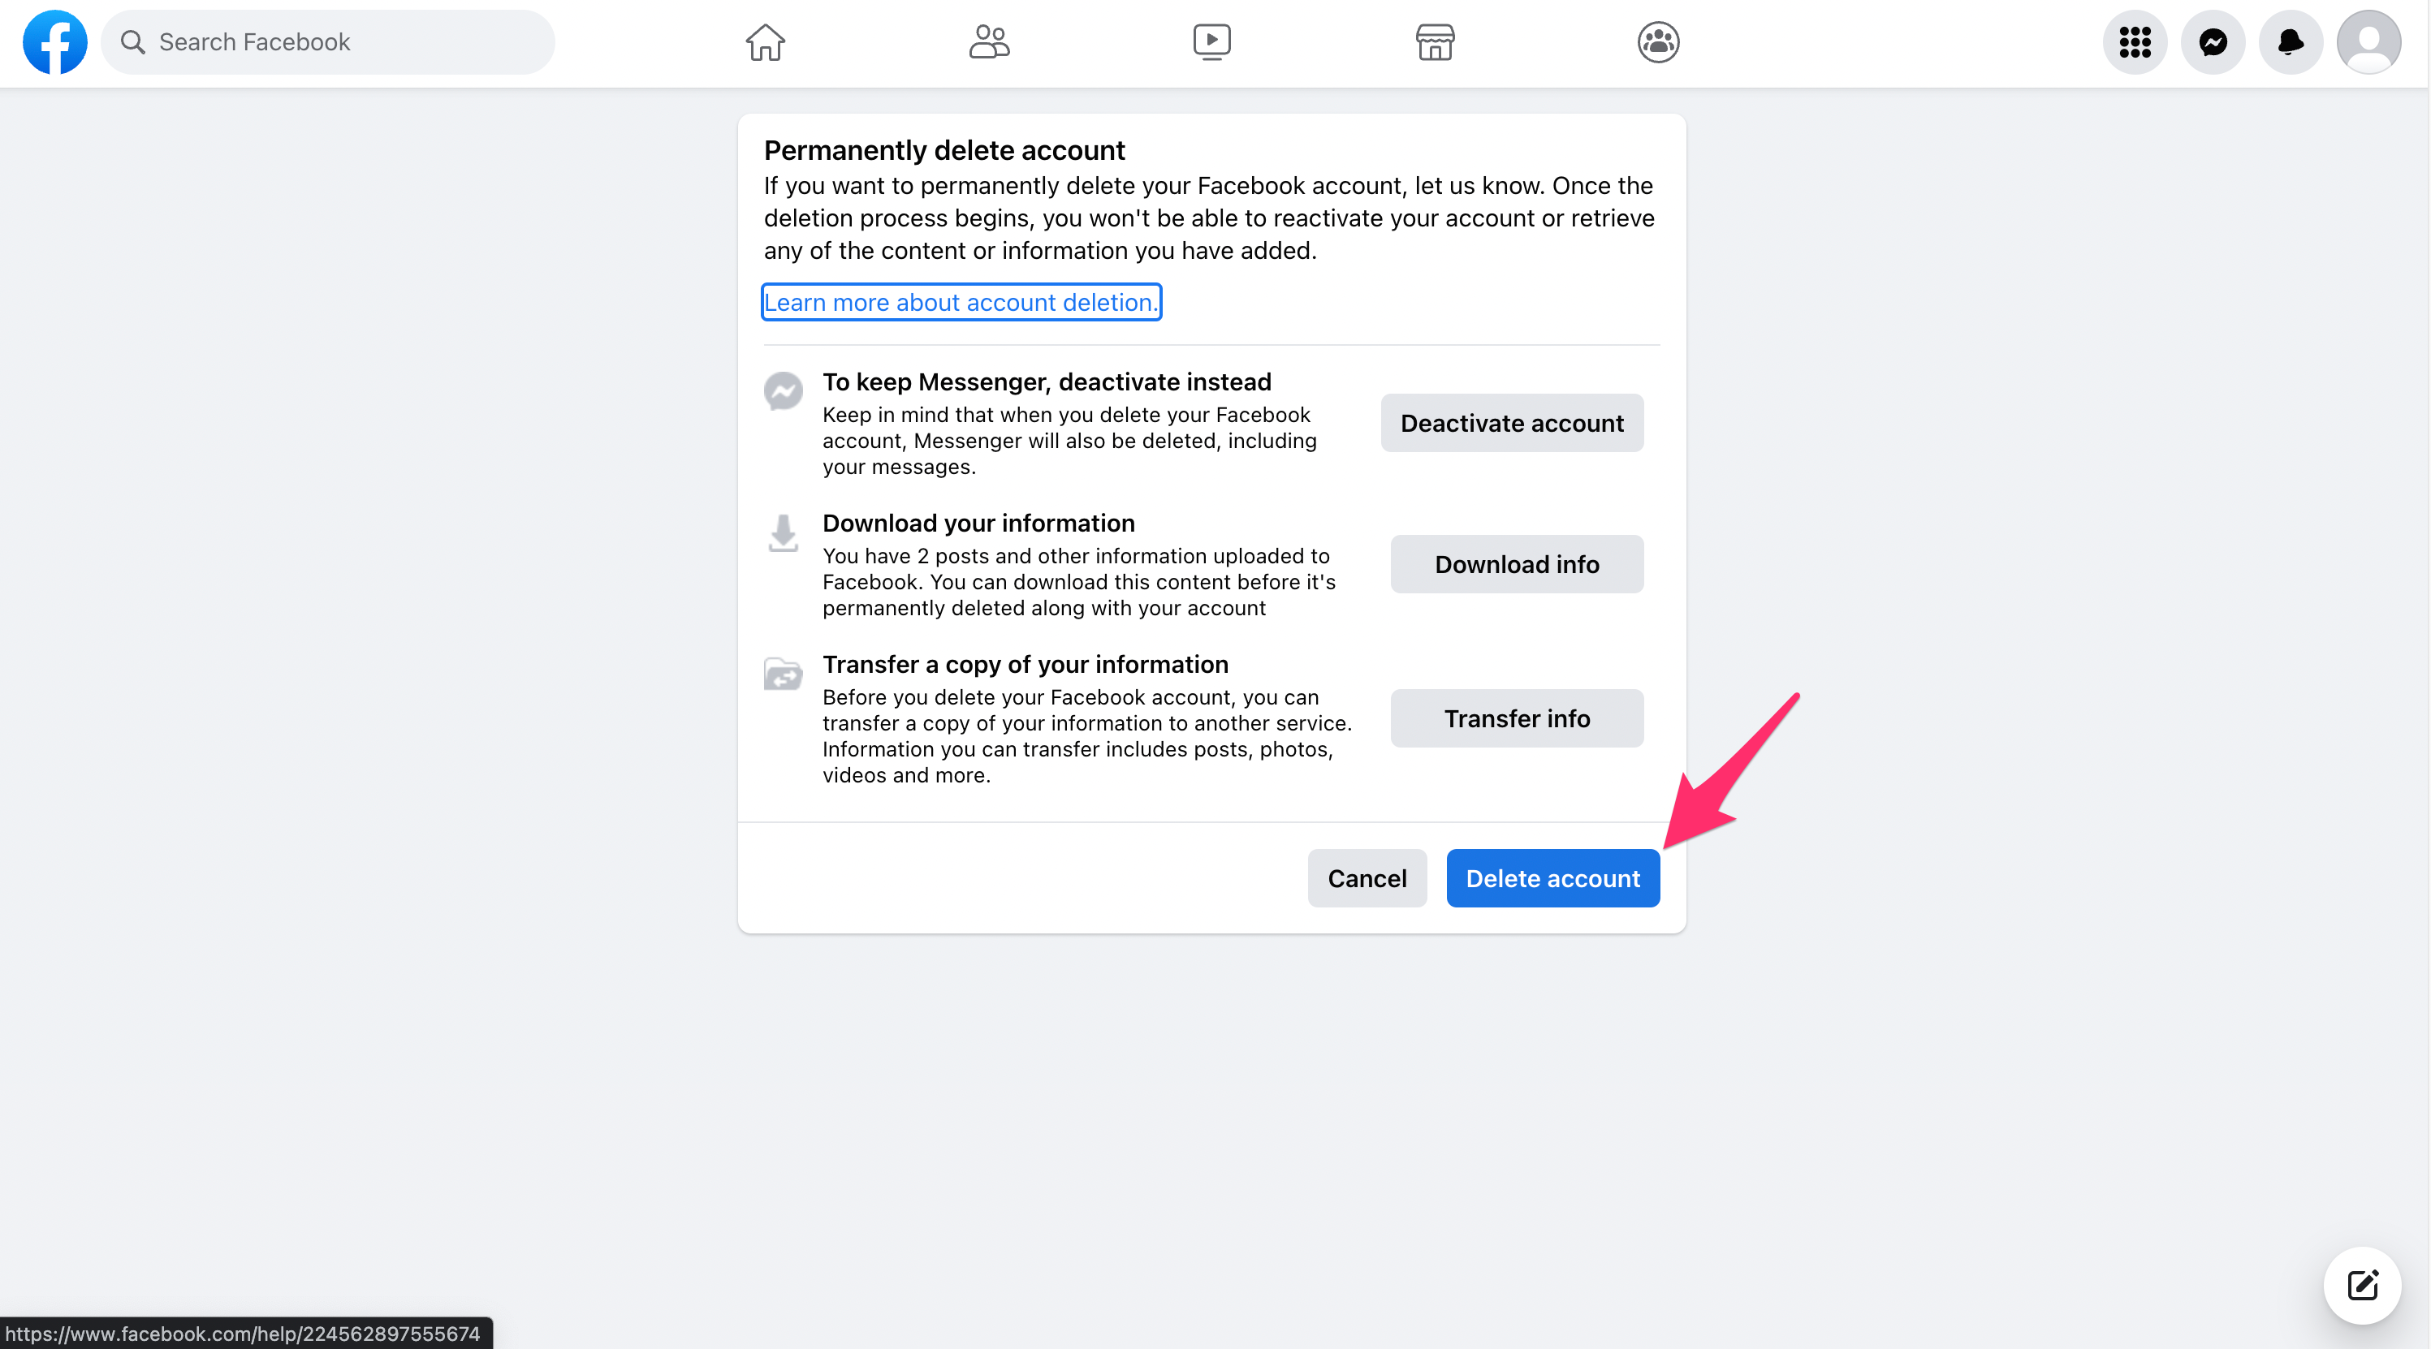Click the Groups icon

pyautogui.click(x=1656, y=41)
